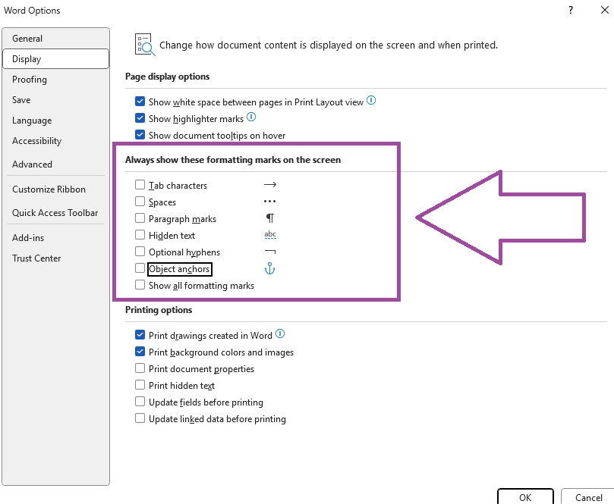This screenshot has height=504, width=614.
Task: Click the paragraph mark pilcrow symbol
Action: (270, 218)
